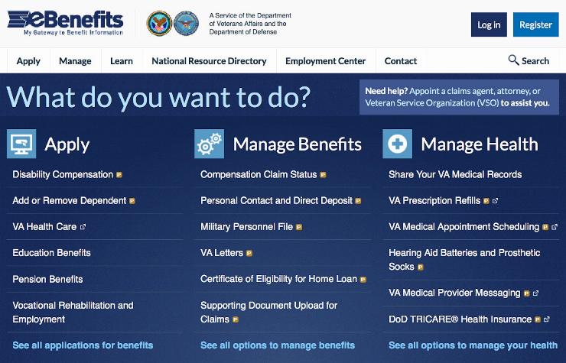Click the eBenefits logo

(x=65, y=23)
